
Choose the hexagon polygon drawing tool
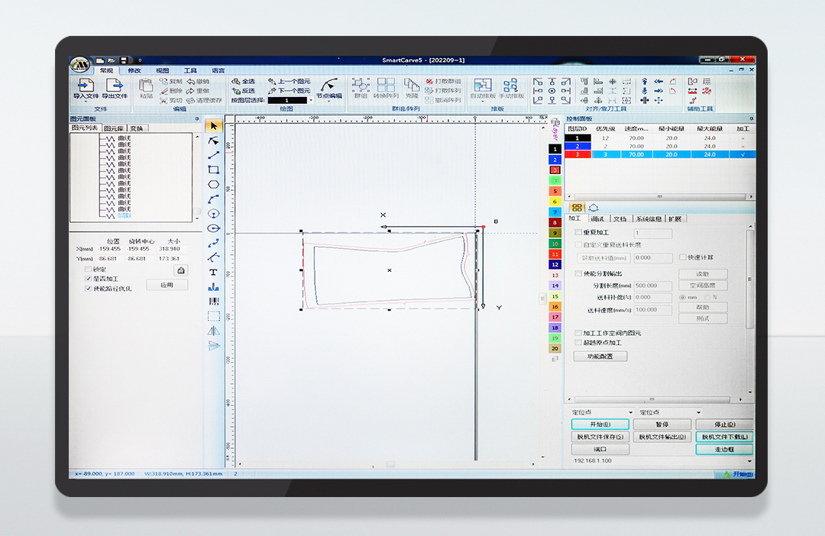click(x=214, y=184)
